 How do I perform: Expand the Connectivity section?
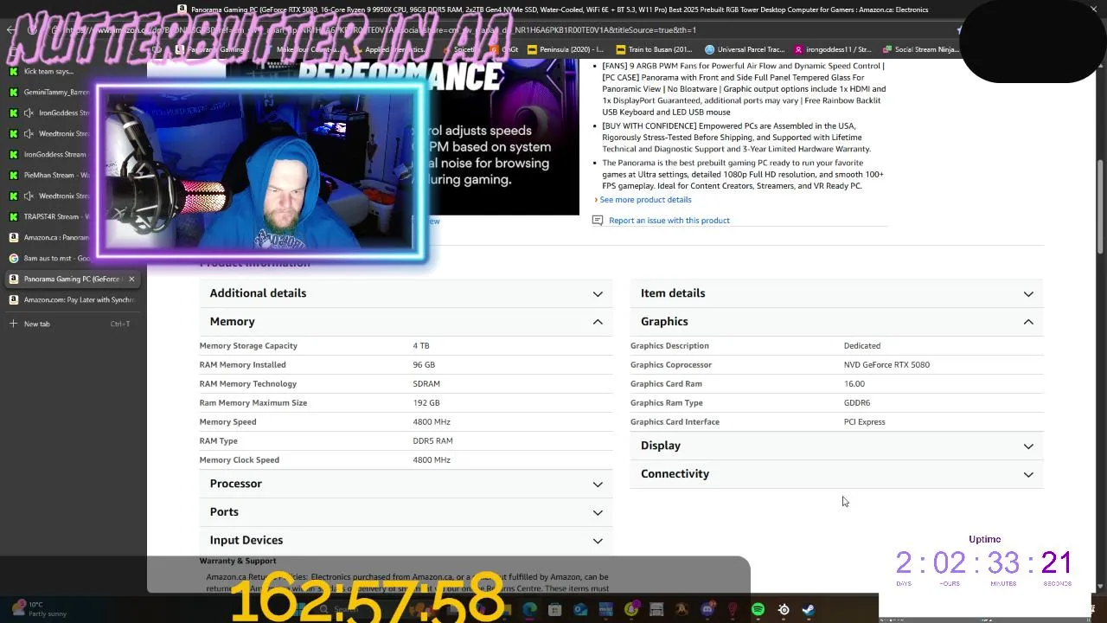[x=836, y=474]
